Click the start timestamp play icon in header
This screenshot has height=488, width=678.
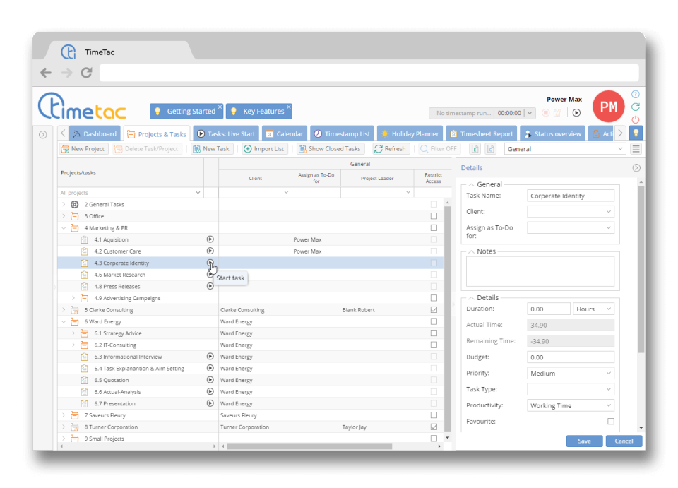click(576, 112)
